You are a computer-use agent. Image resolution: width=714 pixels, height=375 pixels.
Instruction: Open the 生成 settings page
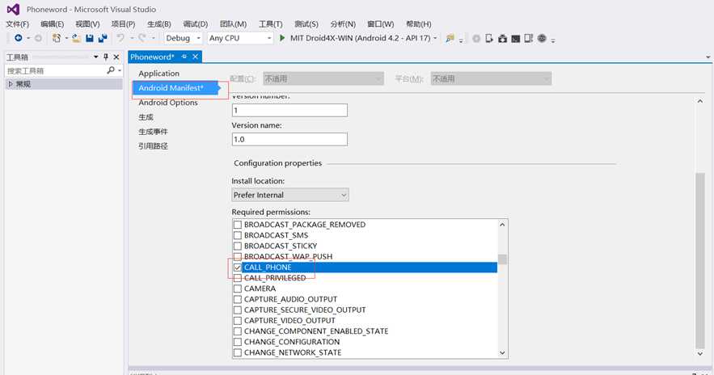click(146, 117)
